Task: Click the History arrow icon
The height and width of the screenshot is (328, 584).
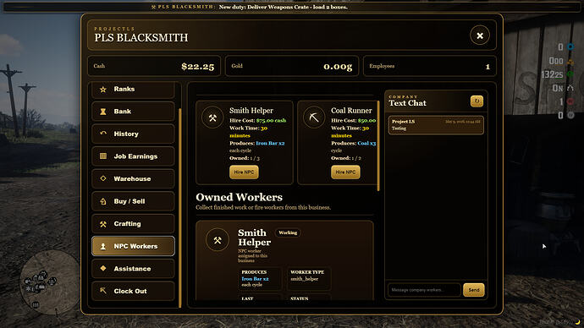Action: 103,133
